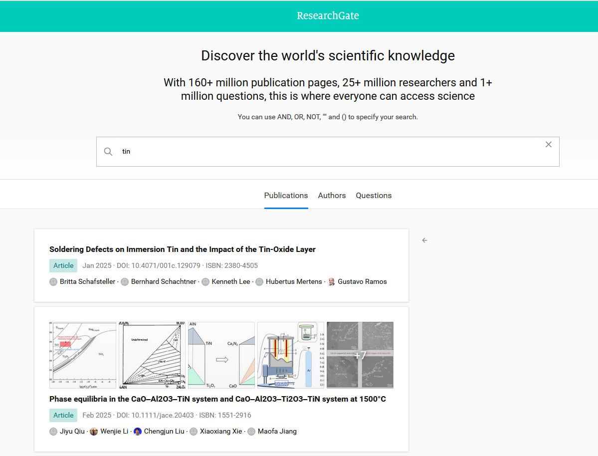
Task: Click the 'ISBN: 1551-2916' text
Action: click(x=225, y=415)
